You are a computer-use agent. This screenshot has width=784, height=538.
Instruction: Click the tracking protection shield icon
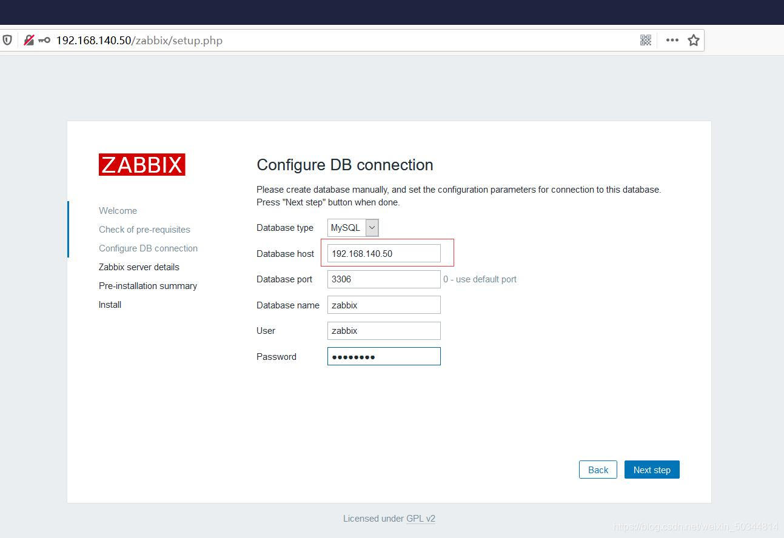(7, 40)
